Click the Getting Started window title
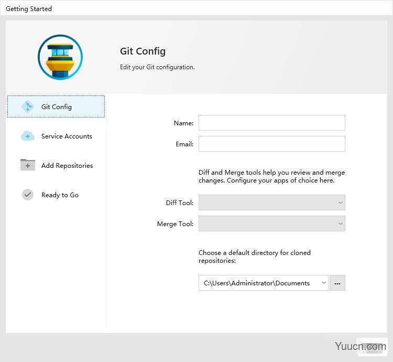Image resolution: width=393 pixels, height=362 pixels. pyautogui.click(x=29, y=8)
